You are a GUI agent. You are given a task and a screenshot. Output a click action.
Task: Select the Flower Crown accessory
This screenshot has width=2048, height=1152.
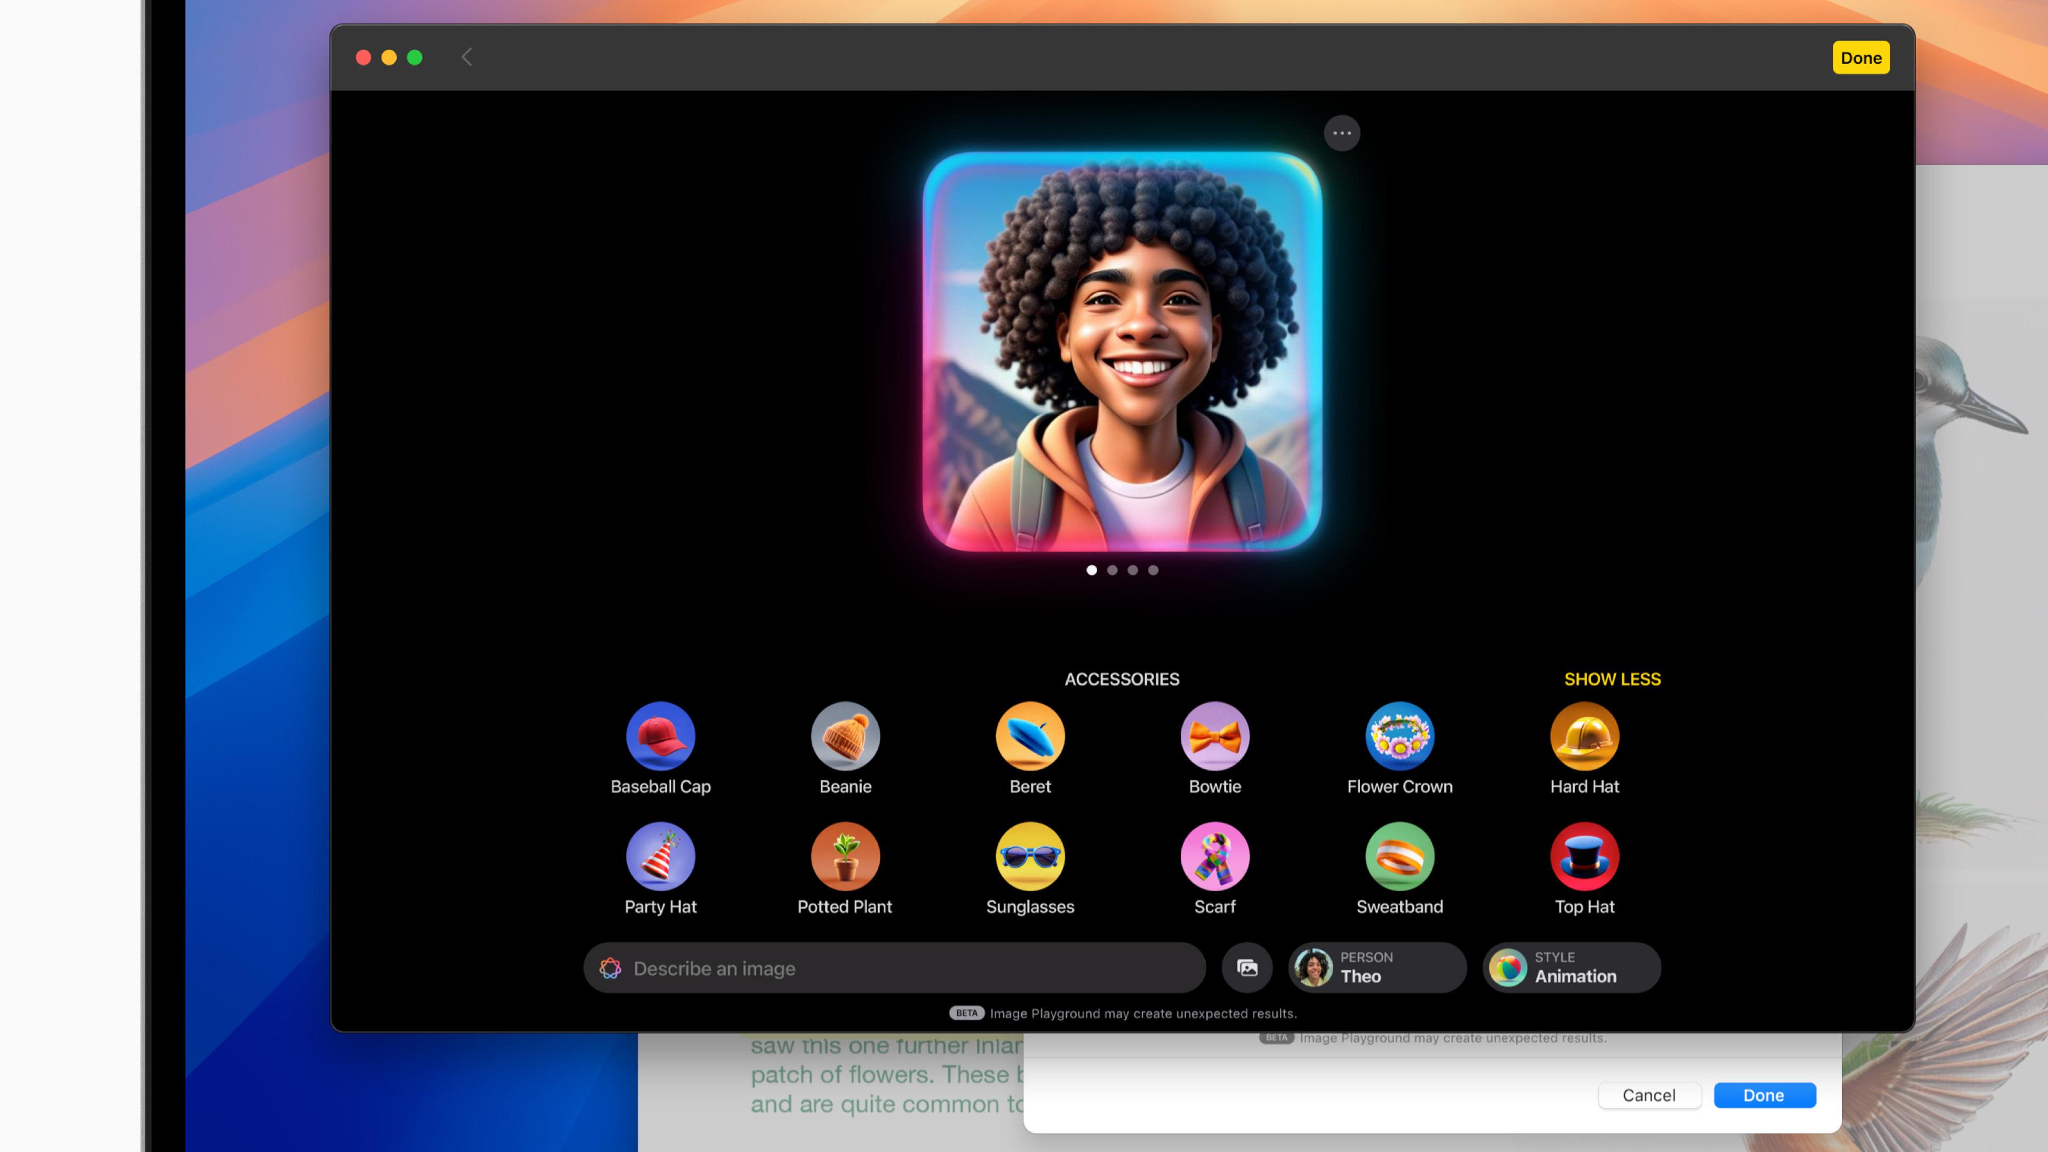point(1400,736)
